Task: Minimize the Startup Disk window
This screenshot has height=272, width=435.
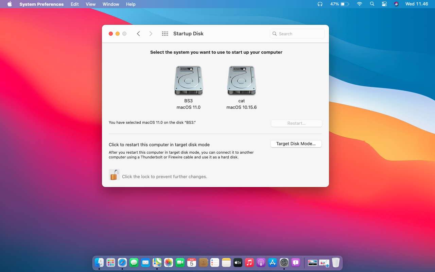Action: pyautogui.click(x=118, y=34)
